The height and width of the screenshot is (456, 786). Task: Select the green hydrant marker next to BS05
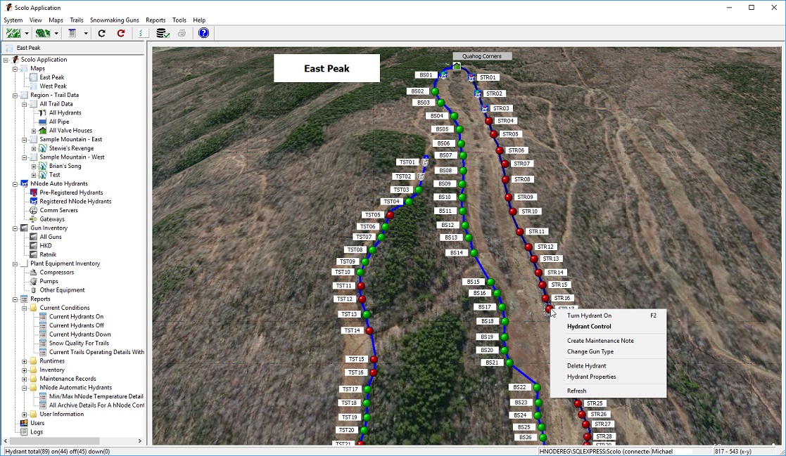point(459,129)
